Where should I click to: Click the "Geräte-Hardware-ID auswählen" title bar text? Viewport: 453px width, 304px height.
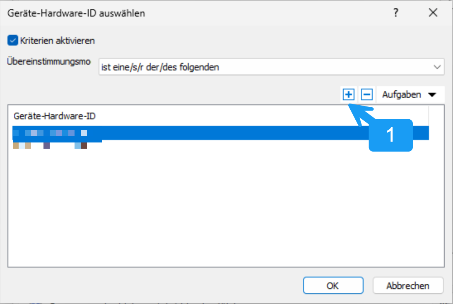pyautogui.click(x=76, y=13)
